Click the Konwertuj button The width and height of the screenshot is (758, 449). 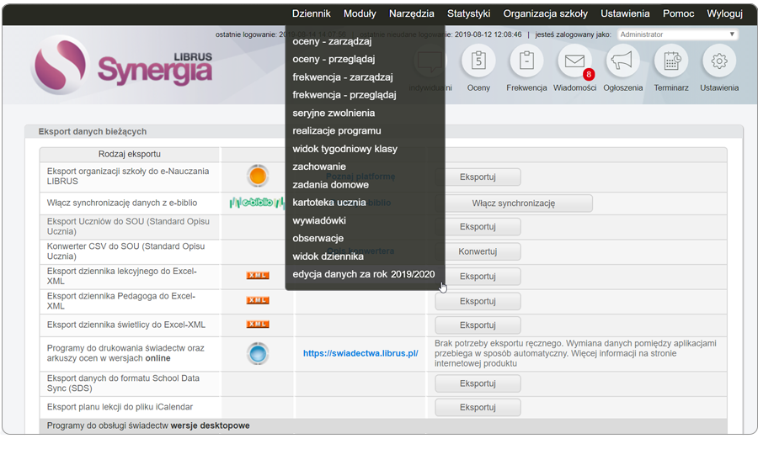(x=477, y=251)
